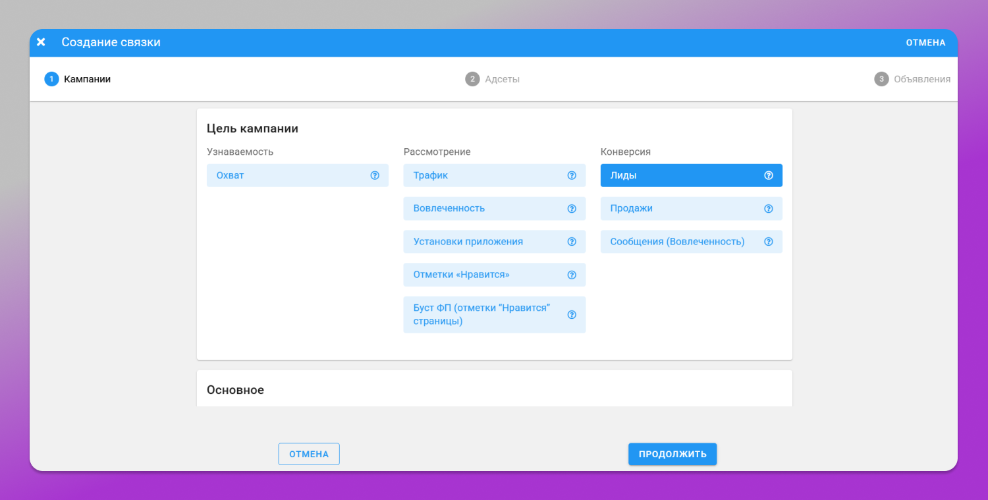Close the dialog with the X icon
This screenshot has height=500, width=988.
click(41, 42)
